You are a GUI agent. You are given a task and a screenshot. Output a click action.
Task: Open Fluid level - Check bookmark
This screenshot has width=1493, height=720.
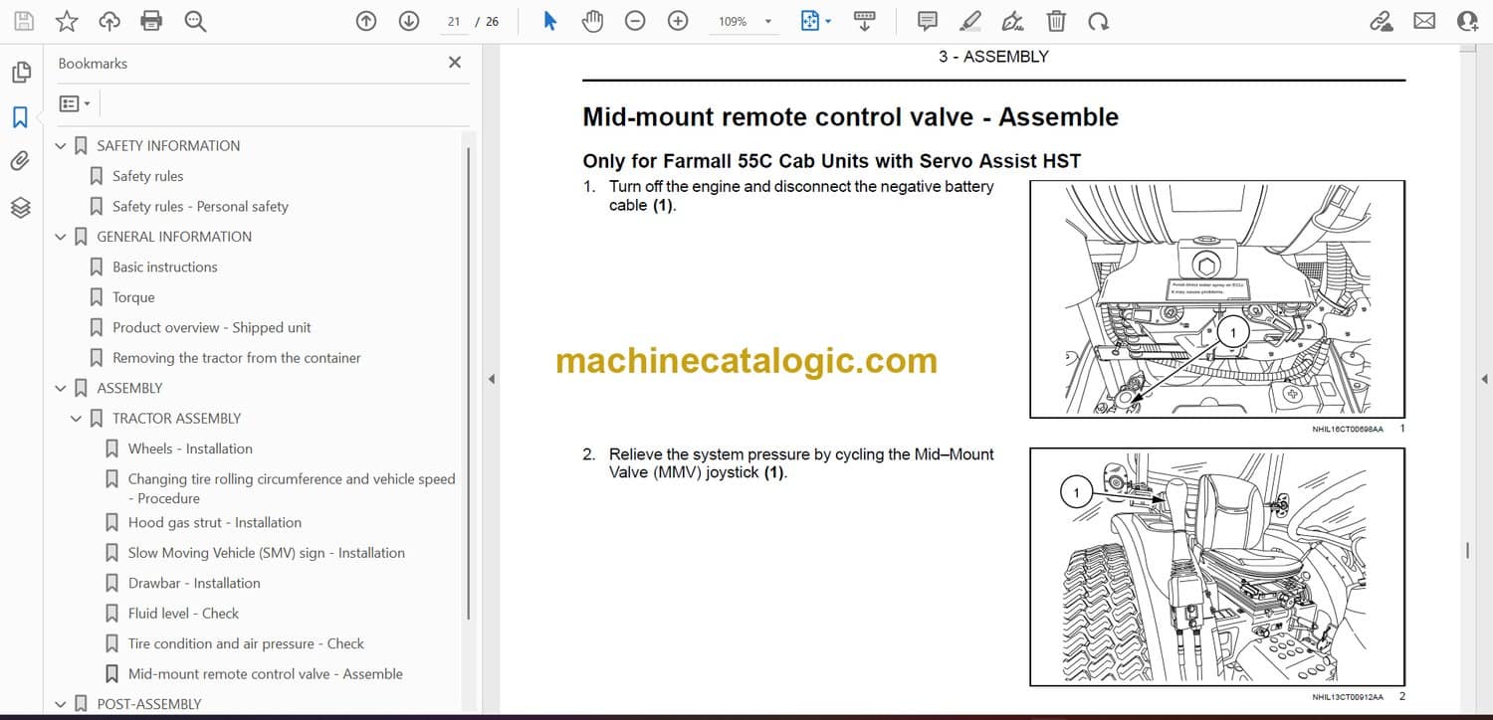183,614
